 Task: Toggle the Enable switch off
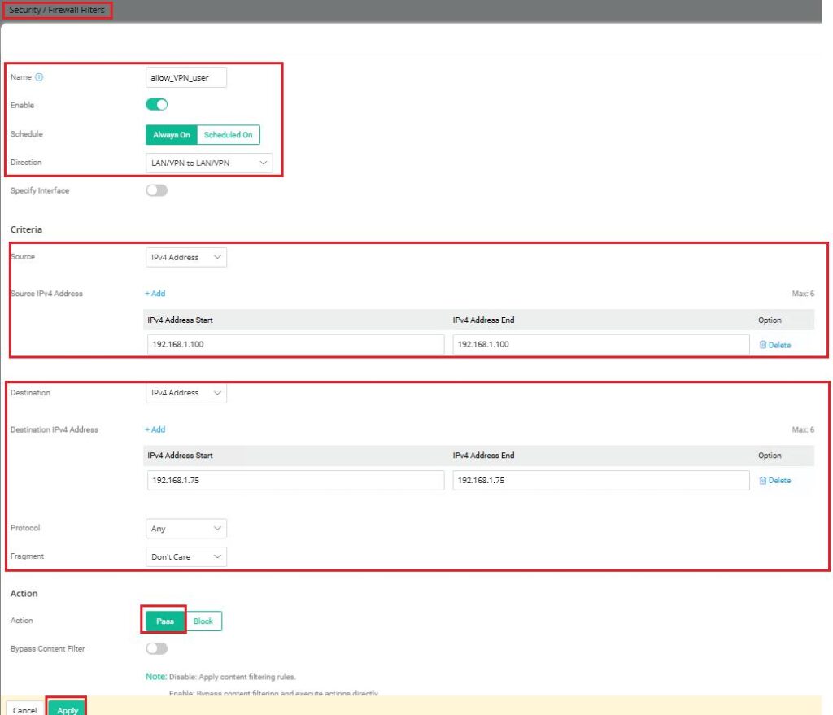click(x=156, y=105)
